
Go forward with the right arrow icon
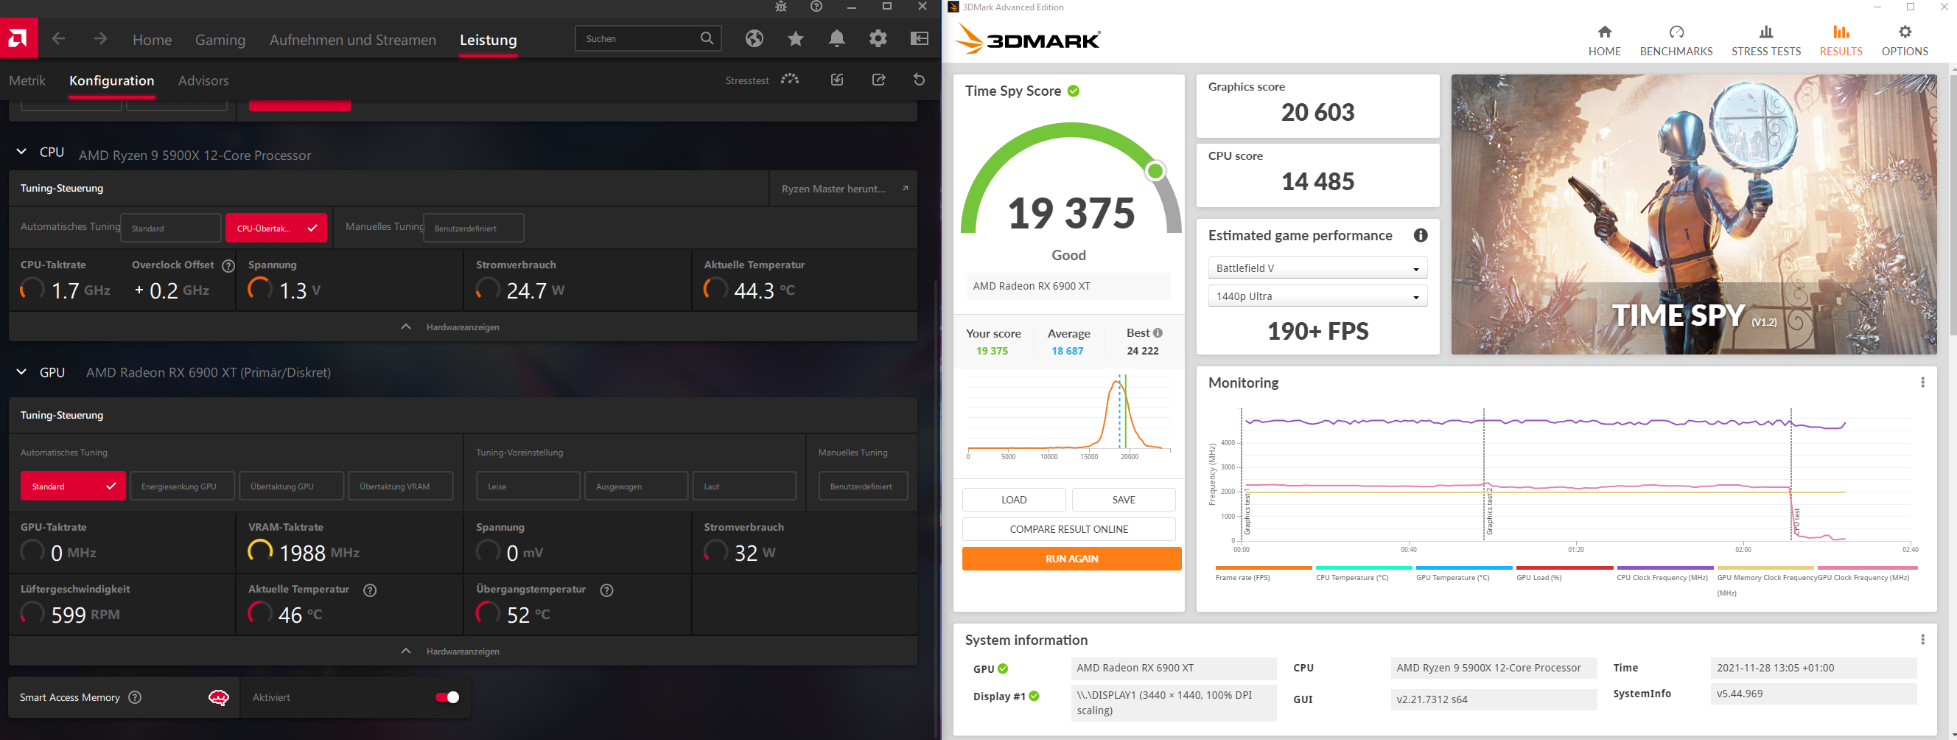pyautogui.click(x=100, y=39)
